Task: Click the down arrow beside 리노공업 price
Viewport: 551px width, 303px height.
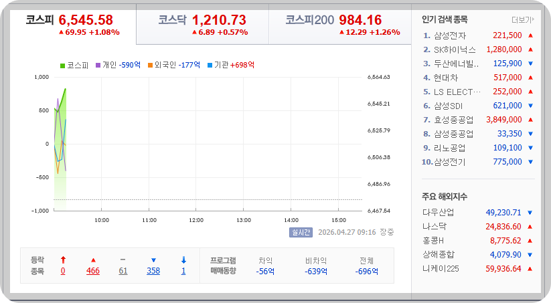Action: [531, 148]
